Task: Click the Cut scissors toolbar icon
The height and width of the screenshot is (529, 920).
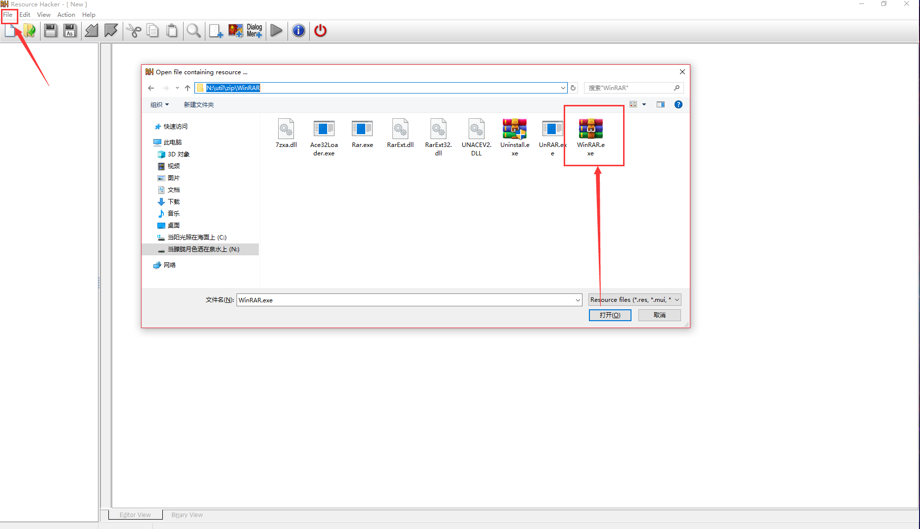Action: [x=134, y=31]
